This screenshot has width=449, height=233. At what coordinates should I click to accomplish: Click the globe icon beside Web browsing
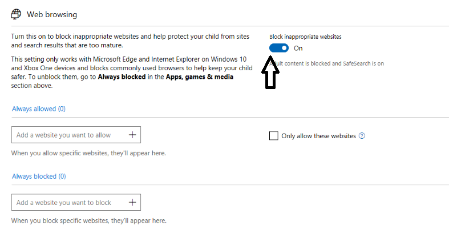click(x=16, y=14)
